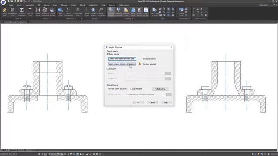
Task: Expand the AutoXlsTable ribbon panel
Action: tap(184, 18)
